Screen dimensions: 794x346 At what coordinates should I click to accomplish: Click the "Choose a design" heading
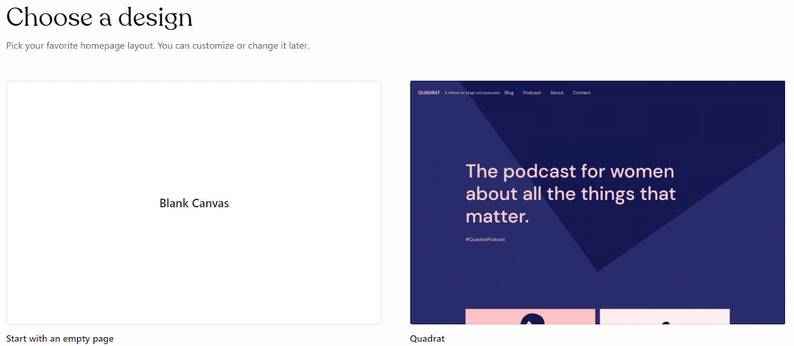[99, 17]
